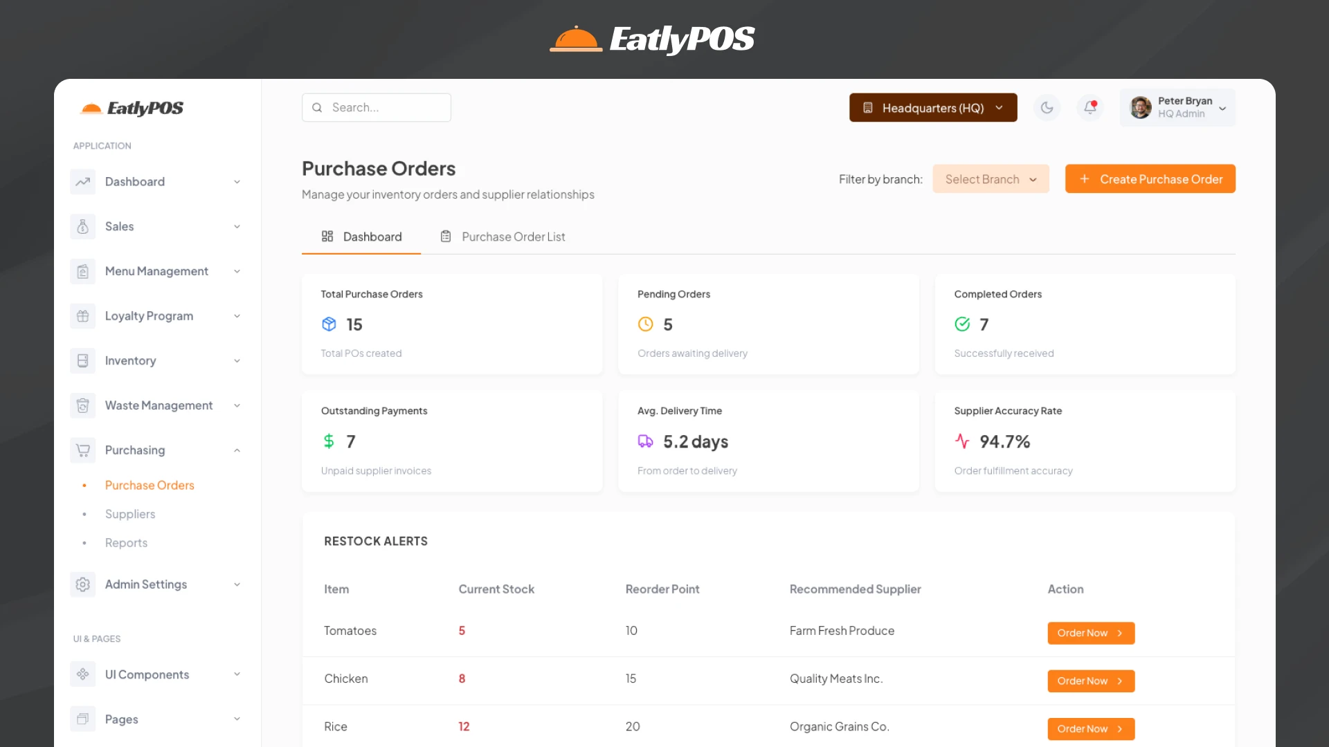Click the EatlyPOS logo in the sidebar
Image resolution: width=1329 pixels, height=747 pixels.
tap(132, 108)
